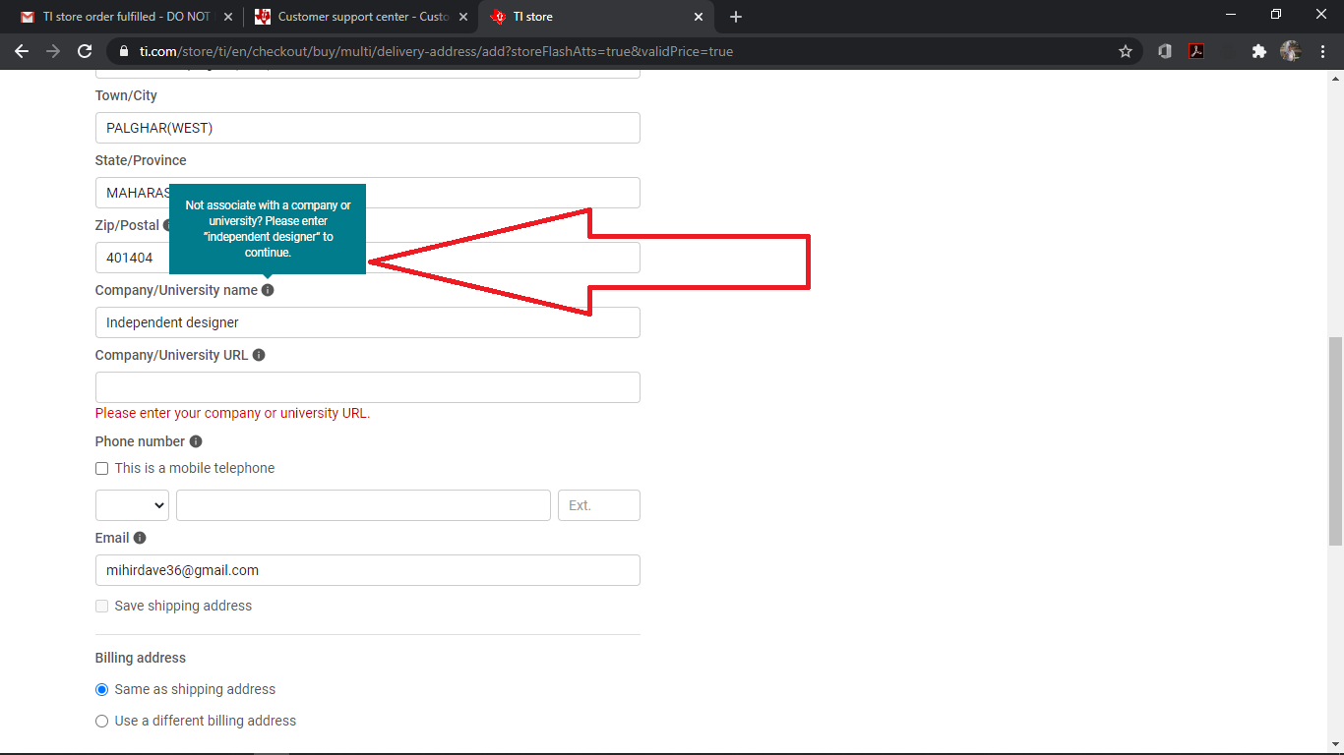Go back to the previous page
The width and height of the screenshot is (1344, 755).
pyautogui.click(x=22, y=51)
